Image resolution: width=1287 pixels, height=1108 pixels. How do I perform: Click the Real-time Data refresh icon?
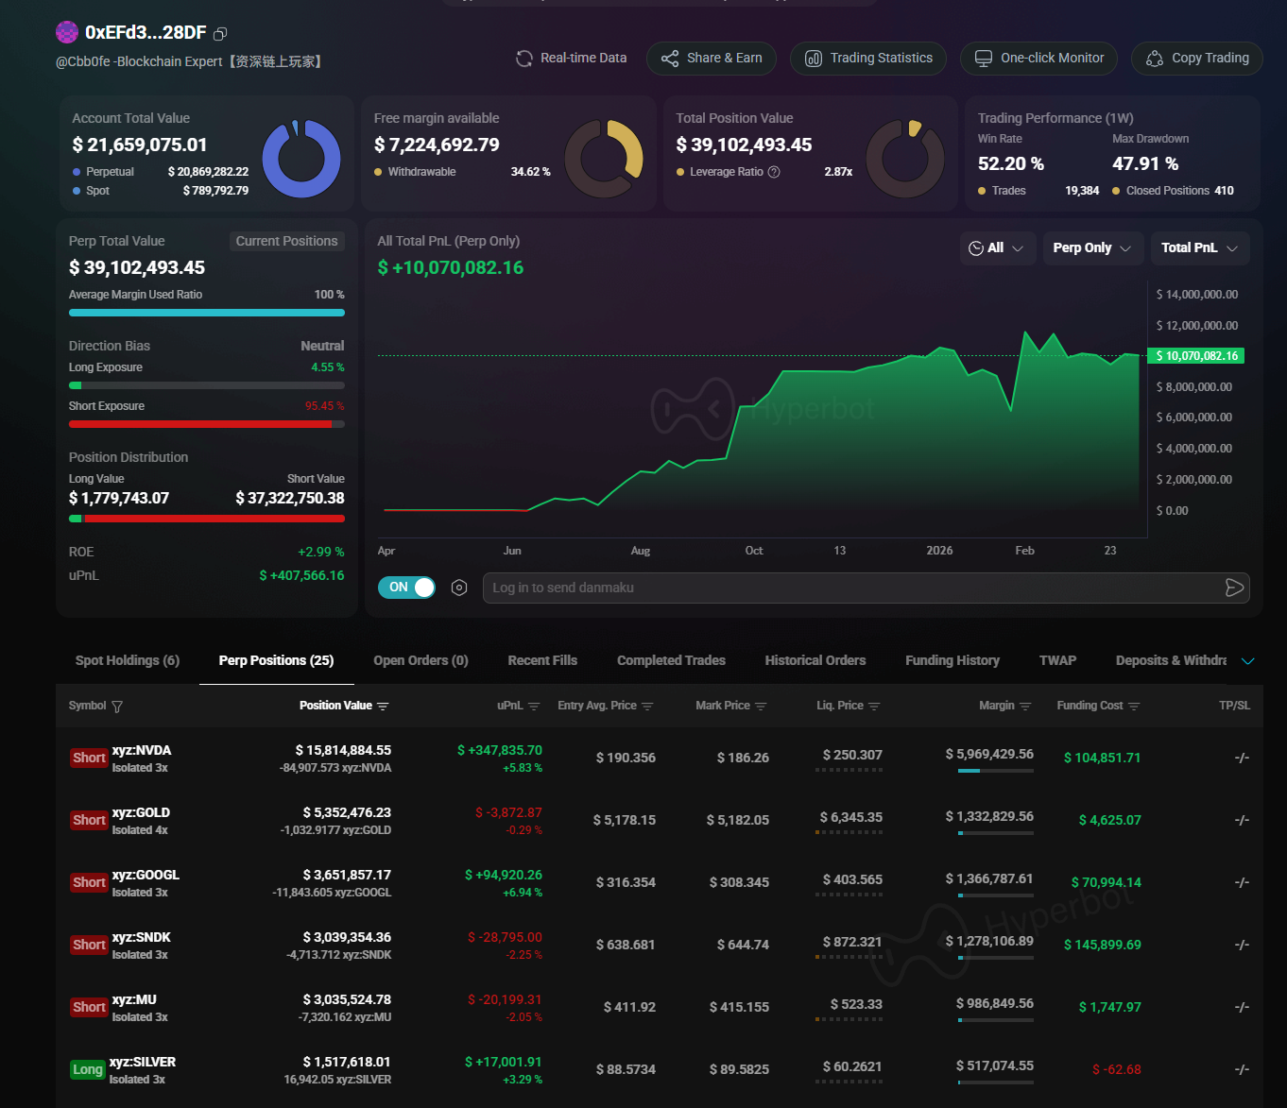pos(523,59)
